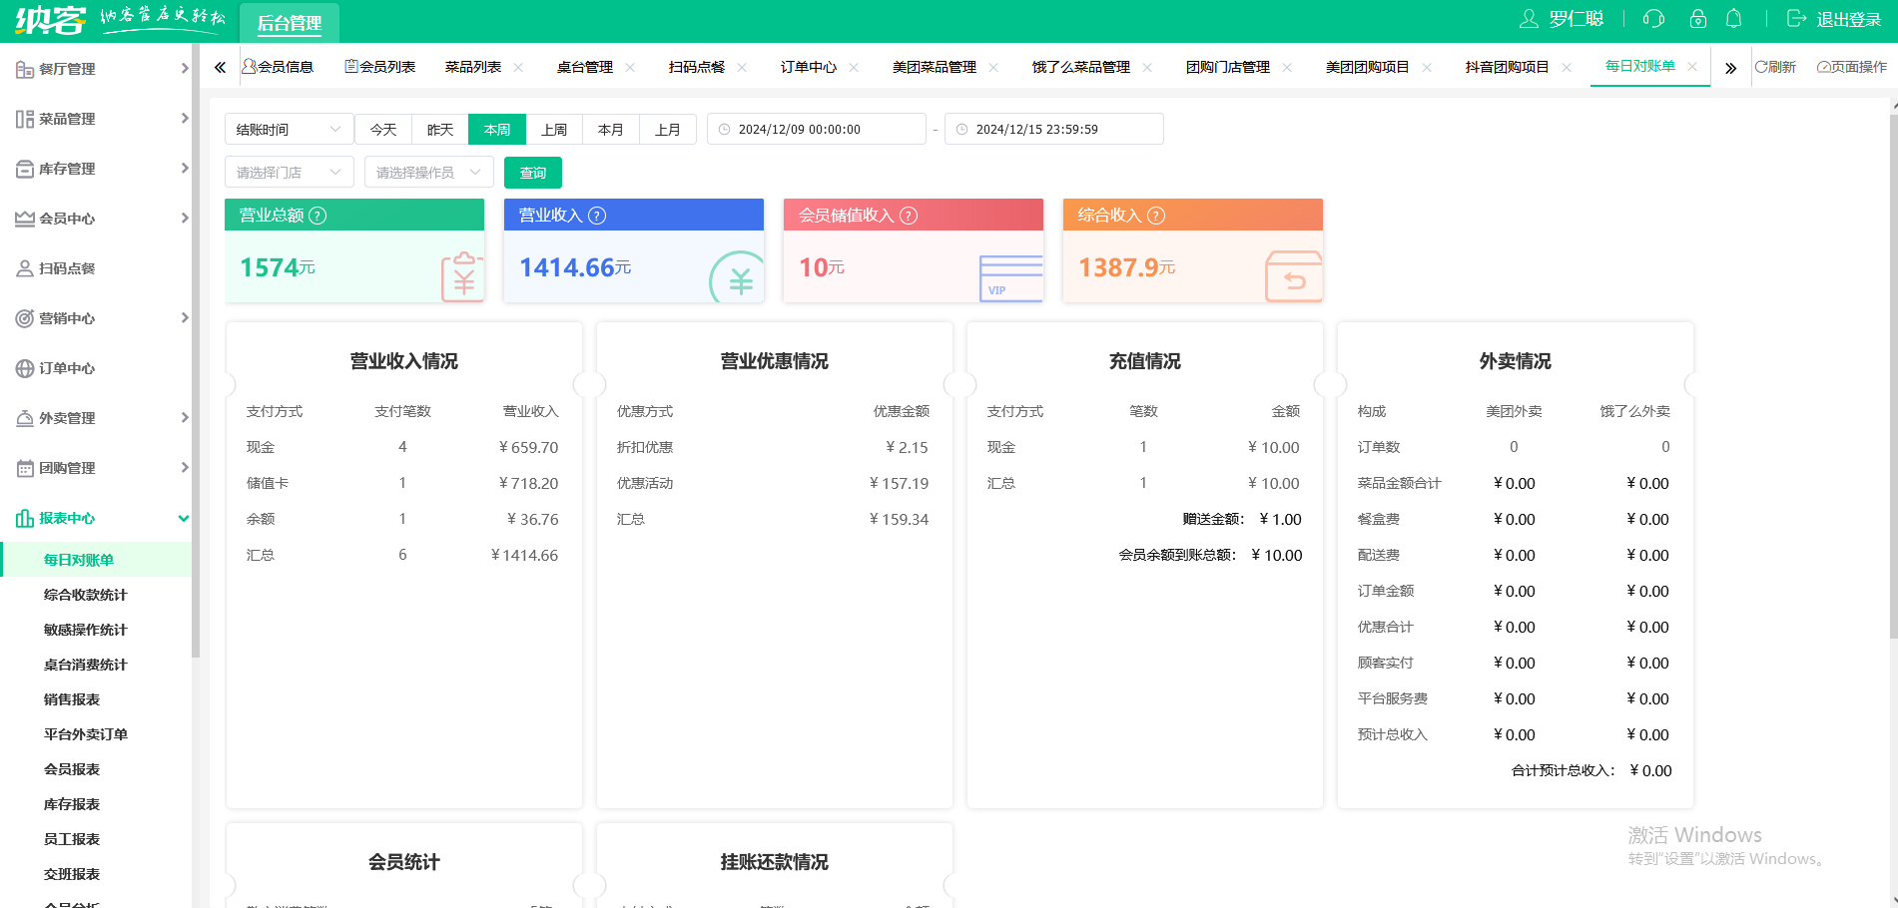This screenshot has height=908, width=1898.
Task: Open the 结账时间 dropdown
Action: (x=288, y=128)
